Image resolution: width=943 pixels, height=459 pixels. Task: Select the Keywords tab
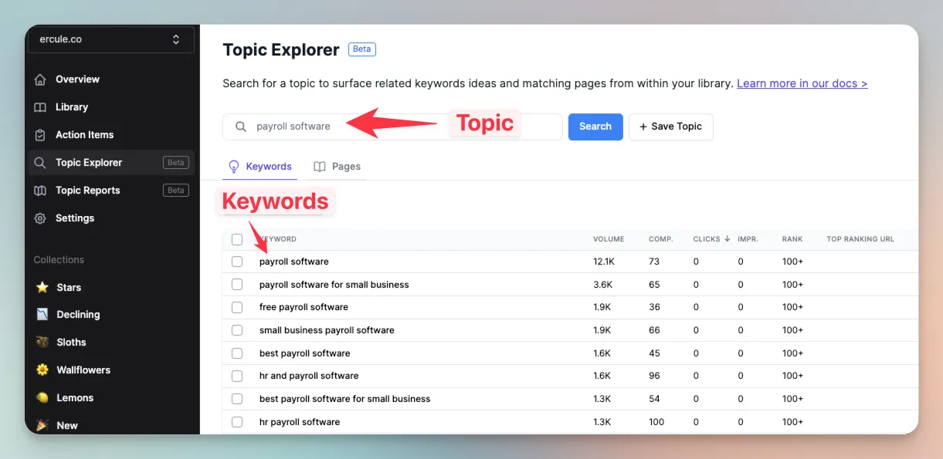point(260,167)
